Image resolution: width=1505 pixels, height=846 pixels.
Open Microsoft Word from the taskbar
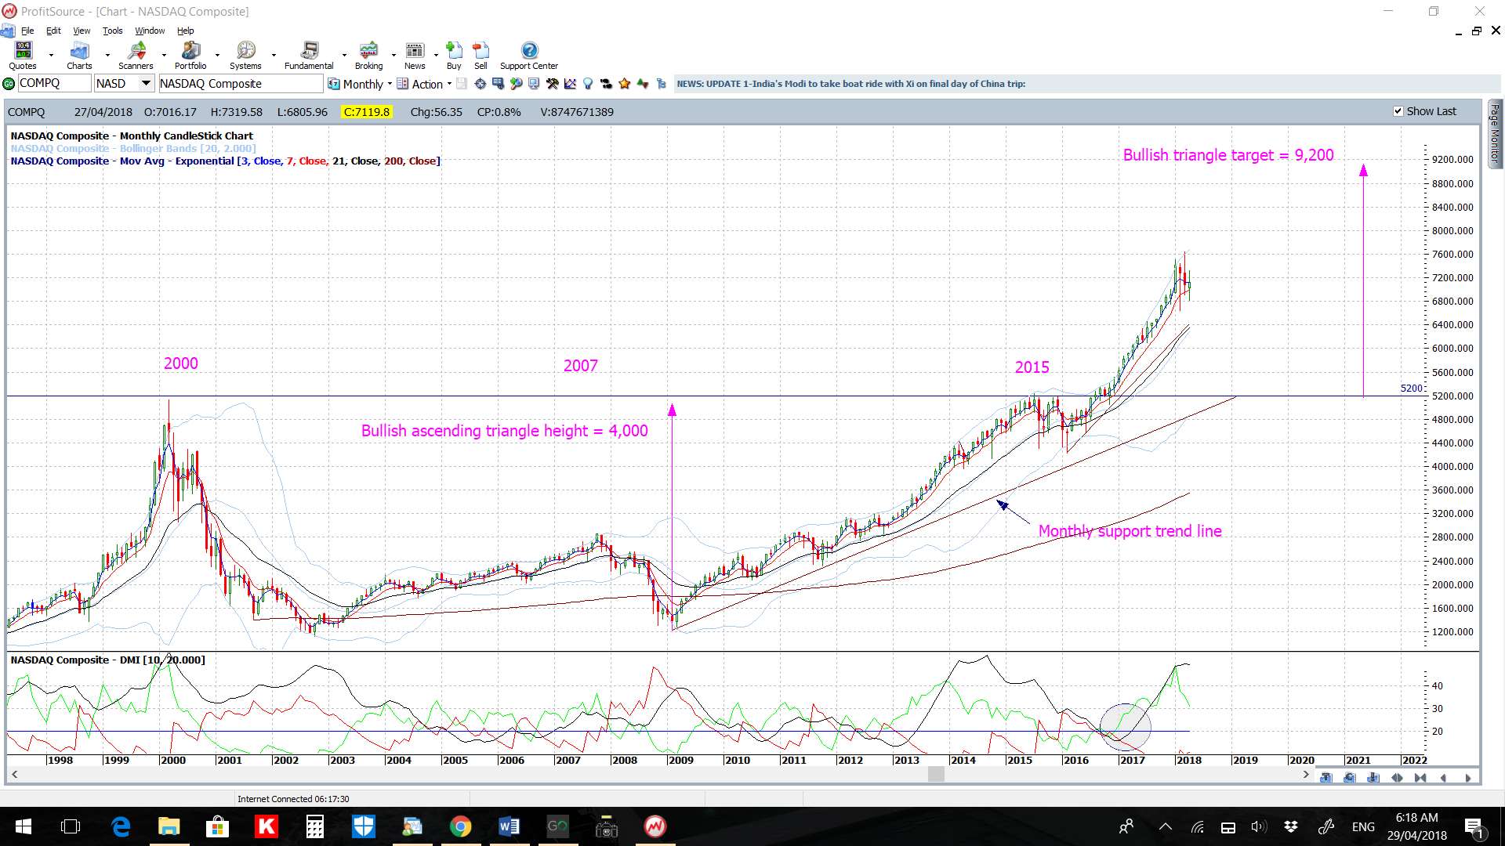(509, 826)
